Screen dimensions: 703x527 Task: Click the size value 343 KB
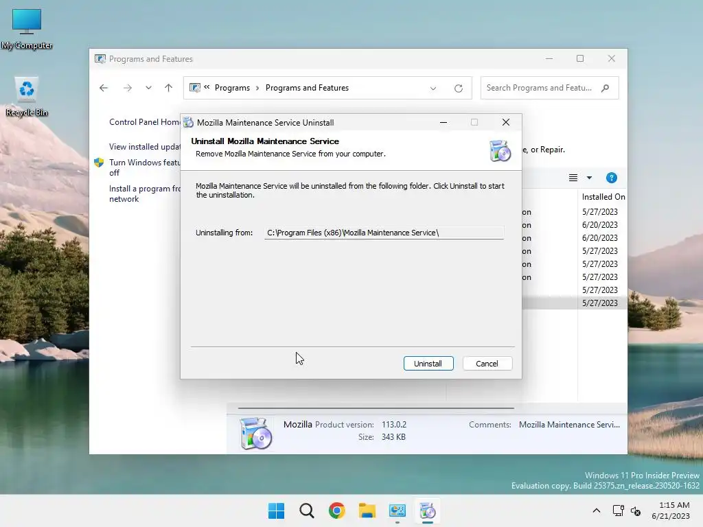(393, 437)
